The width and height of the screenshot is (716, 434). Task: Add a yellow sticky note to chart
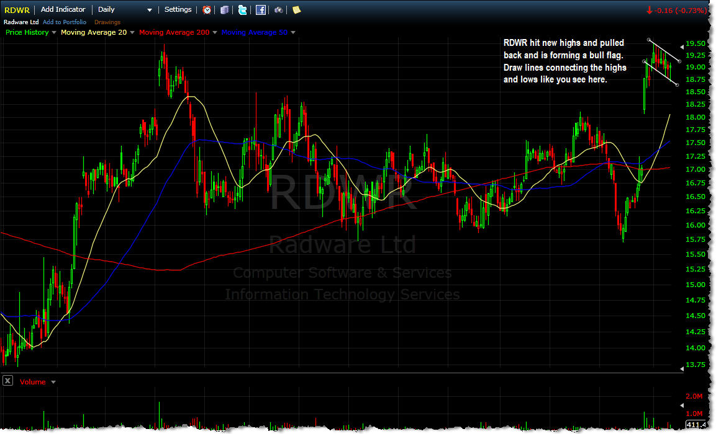[x=297, y=9]
